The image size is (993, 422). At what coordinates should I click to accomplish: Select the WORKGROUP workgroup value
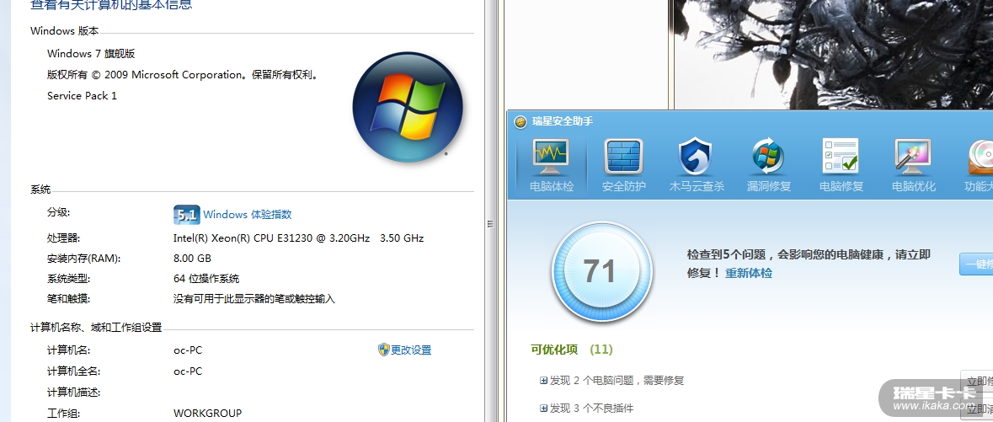tap(208, 413)
